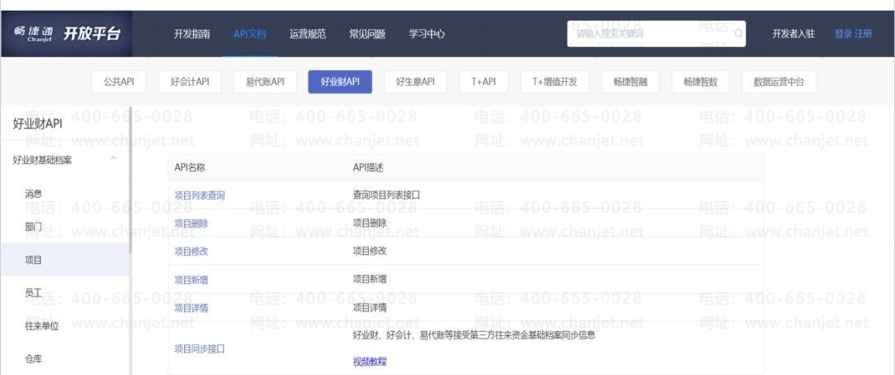895x375 pixels.
Task: Click the search magnifier icon
Action: click(738, 34)
